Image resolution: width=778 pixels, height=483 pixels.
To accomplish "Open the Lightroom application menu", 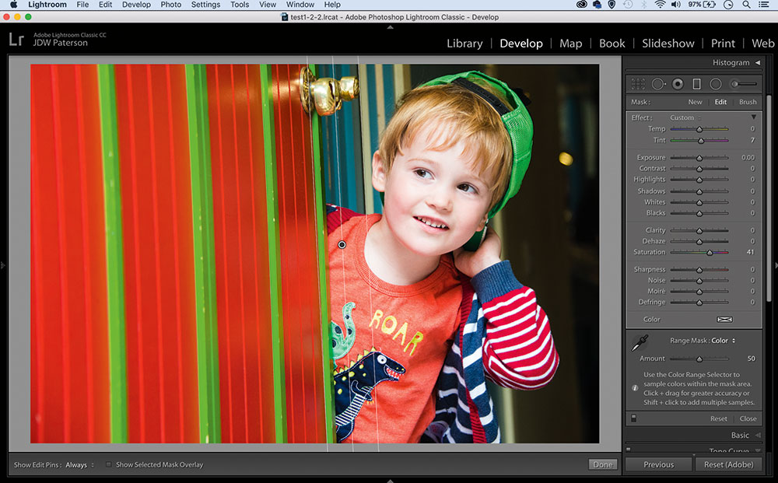I will point(47,5).
